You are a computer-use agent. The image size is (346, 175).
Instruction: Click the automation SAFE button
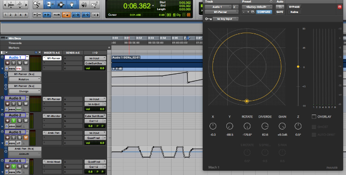point(280,12)
